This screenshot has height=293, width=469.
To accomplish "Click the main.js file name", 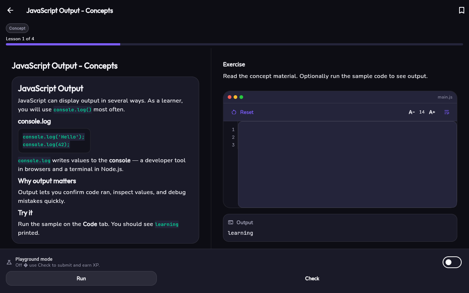I will pyautogui.click(x=445, y=97).
